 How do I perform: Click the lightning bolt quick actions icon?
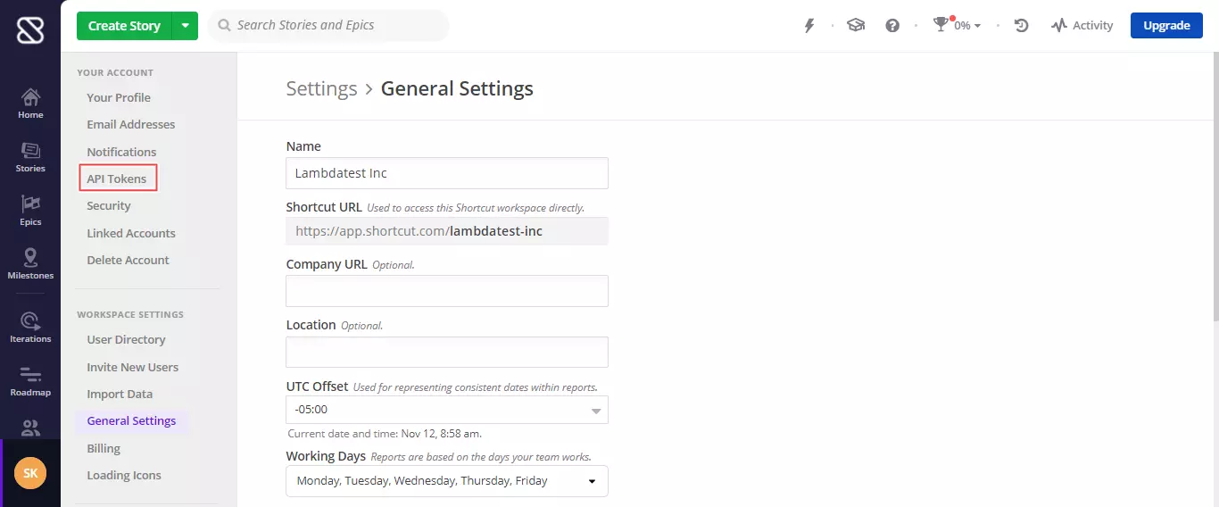pos(809,26)
